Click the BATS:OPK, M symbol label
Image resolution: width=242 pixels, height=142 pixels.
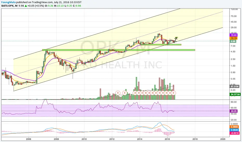pos(9,6)
